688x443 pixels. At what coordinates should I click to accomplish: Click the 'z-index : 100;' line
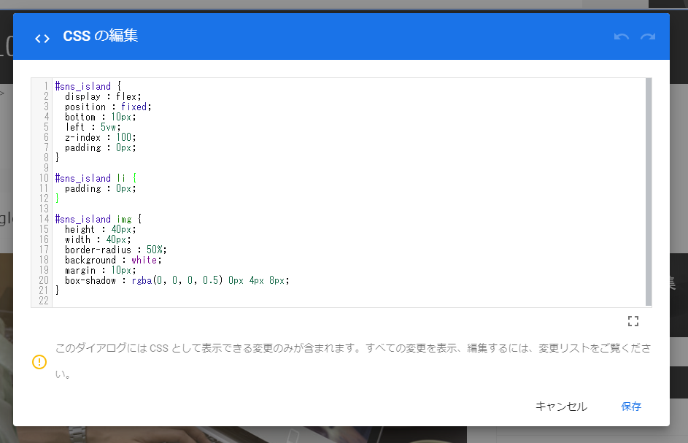pyautogui.click(x=100, y=137)
